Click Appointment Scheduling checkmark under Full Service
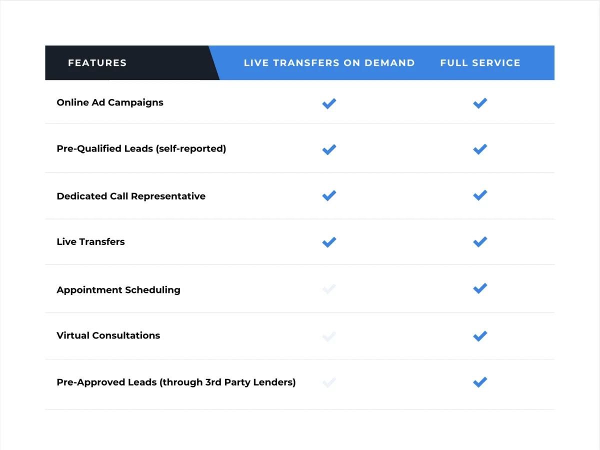600x450 pixels. 480,288
